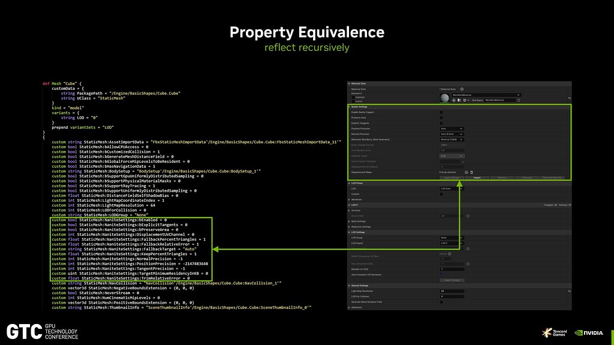
Task: Uncheck Auto Compute LOD Distances
Action: 441,275
